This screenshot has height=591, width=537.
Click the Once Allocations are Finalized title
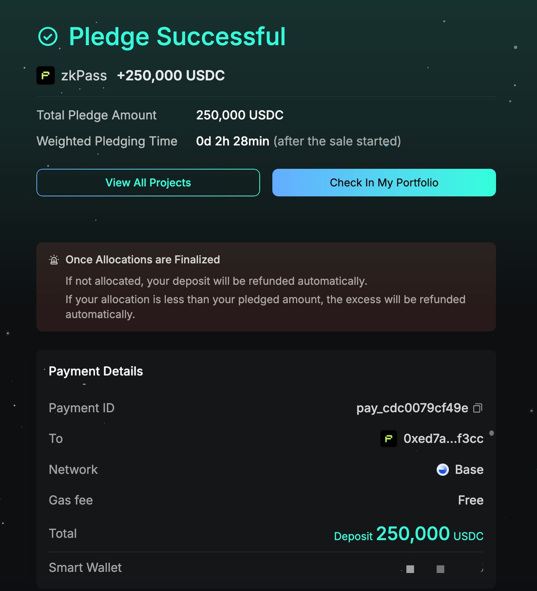point(142,260)
